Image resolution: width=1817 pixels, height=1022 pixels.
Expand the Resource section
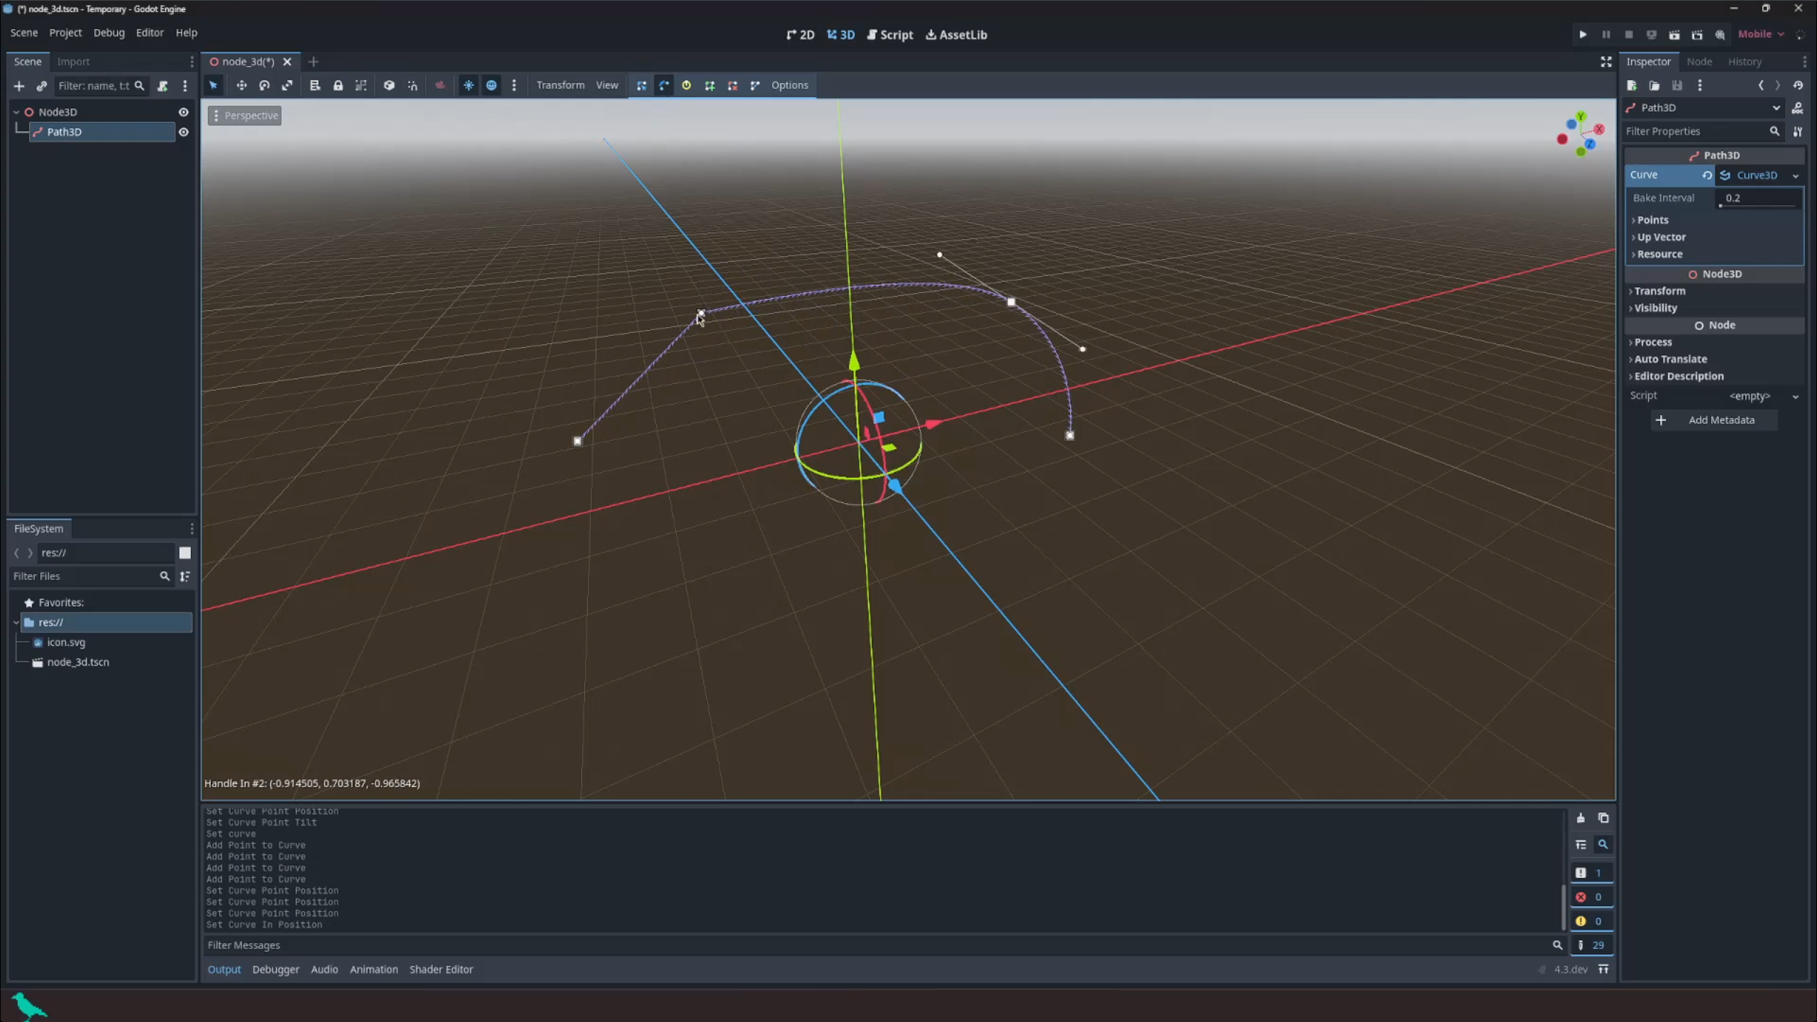[1659, 254]
